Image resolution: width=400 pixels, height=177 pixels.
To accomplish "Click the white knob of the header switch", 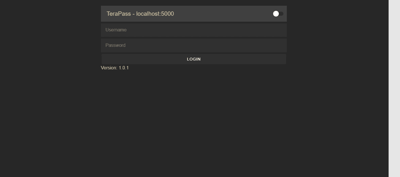I will (x=276, y=14).
